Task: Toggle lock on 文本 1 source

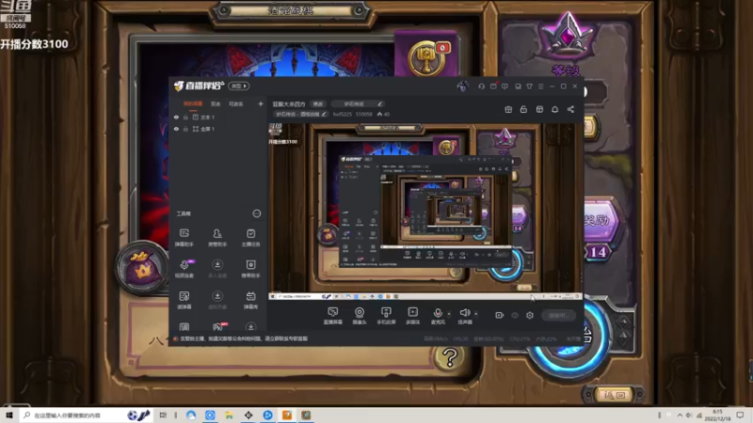Action: coord(185,117)
